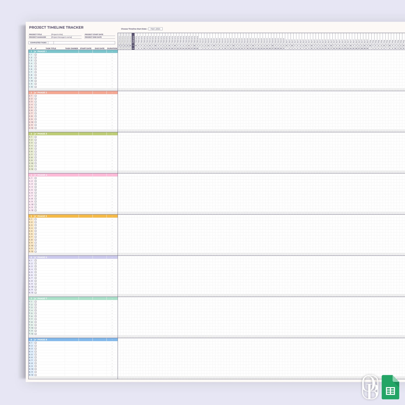Screen dimensions: 405x405
Task: Click row number 1.12
Action: (31, 87)
